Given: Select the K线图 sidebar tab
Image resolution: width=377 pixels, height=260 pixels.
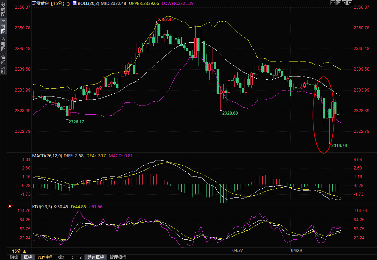Looking at the screenshot, I should (x=3, y=27).
